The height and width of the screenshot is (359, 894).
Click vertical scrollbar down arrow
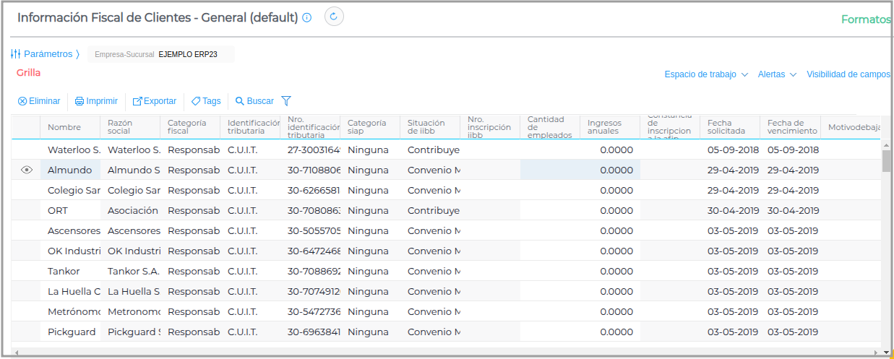click(x=887, y=352)
